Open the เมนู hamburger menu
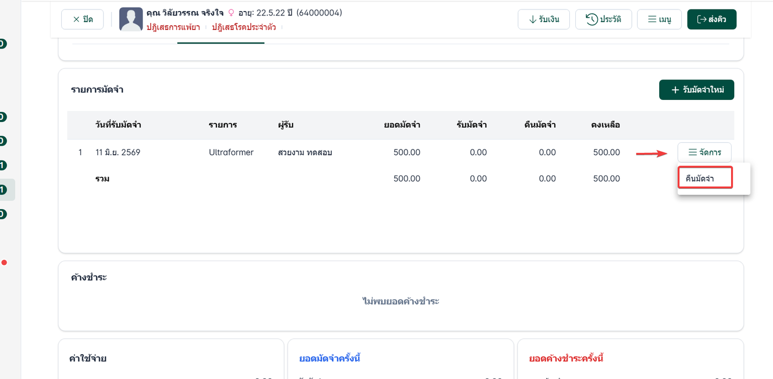The image size is (773, 379). click(x=659, y=19)
